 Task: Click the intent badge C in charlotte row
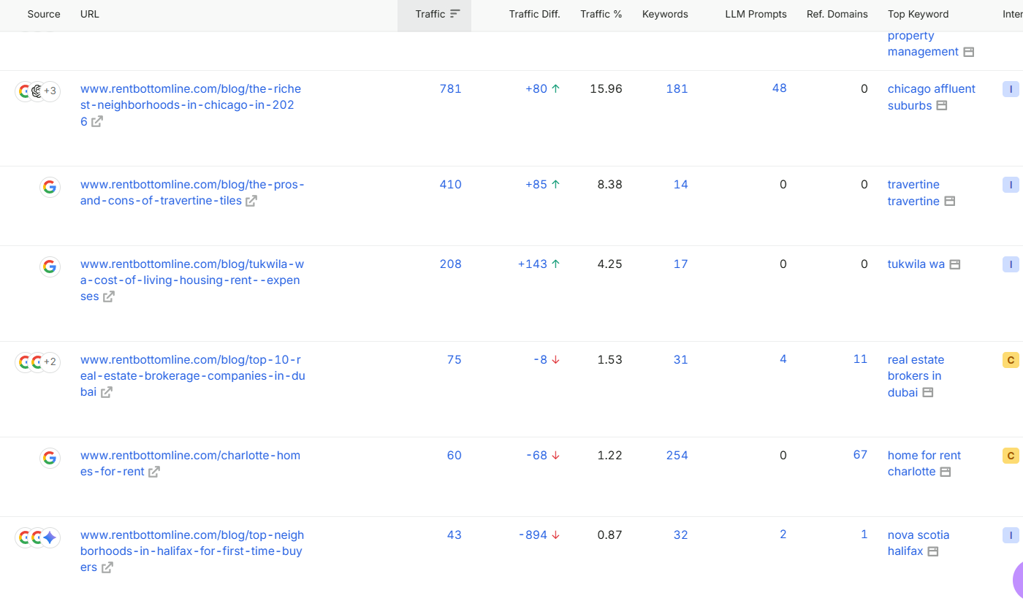pos(1011,456)
